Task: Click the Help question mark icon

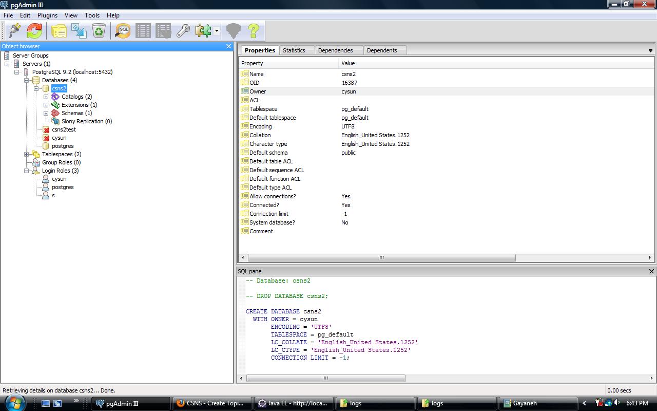Action: click(254, 31)
